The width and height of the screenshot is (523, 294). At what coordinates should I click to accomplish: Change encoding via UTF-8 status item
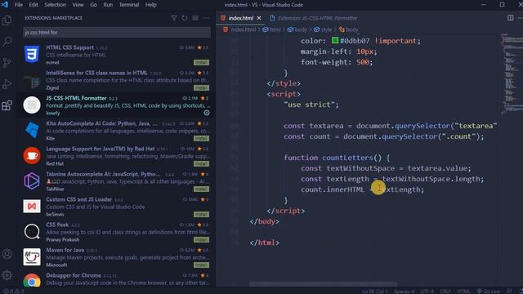tap(427, 292)
